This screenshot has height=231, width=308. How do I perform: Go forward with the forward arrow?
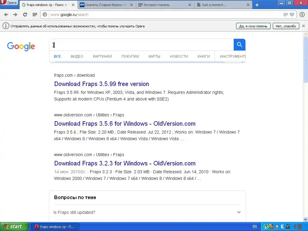pos(15,14)
